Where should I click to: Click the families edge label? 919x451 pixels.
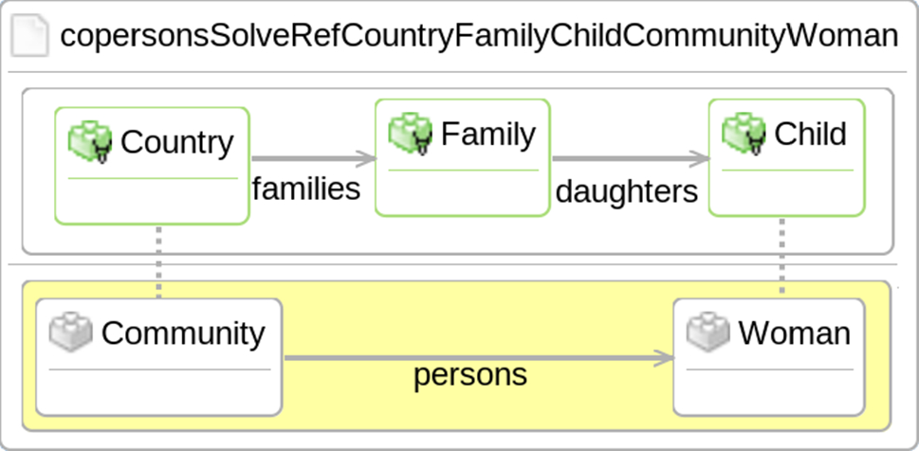[x=306, y=189]
